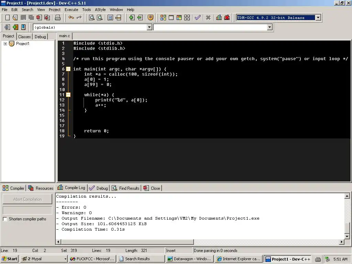Viewport: 352px width, 264px height.
Task: Switch to FUCKFCC Microsoft taskbar window
Action: pyautogui.click(x=92, y=259)
